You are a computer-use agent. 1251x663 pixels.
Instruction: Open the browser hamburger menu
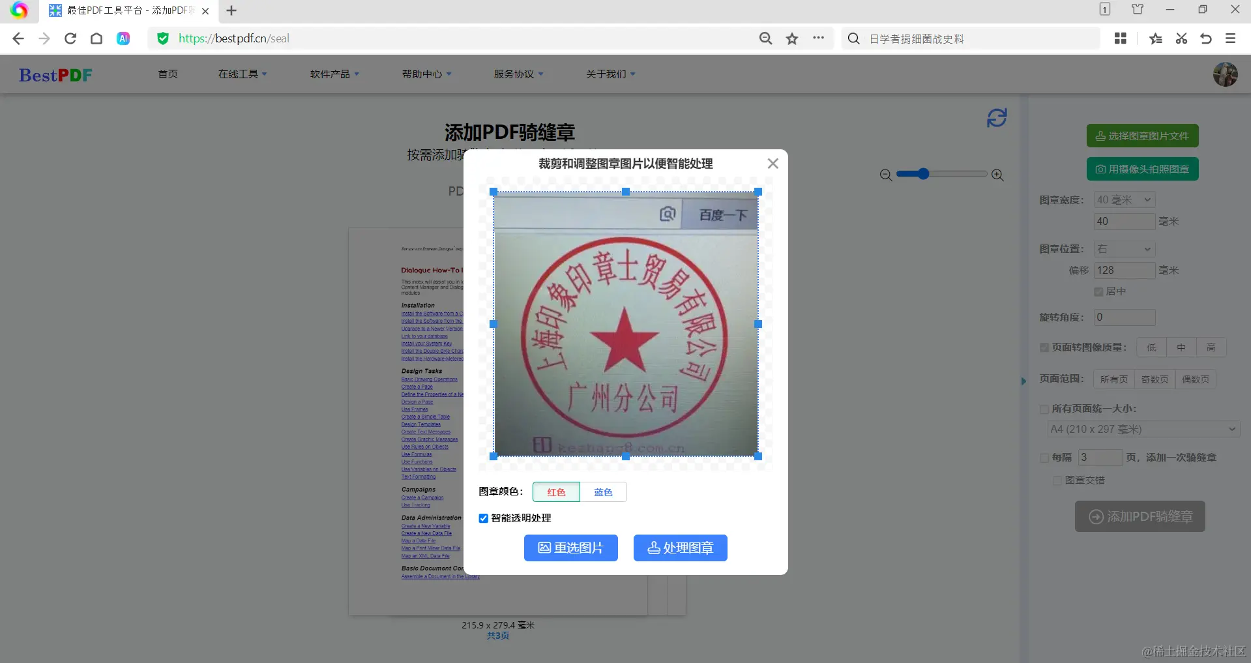(x=1231, y=38)
